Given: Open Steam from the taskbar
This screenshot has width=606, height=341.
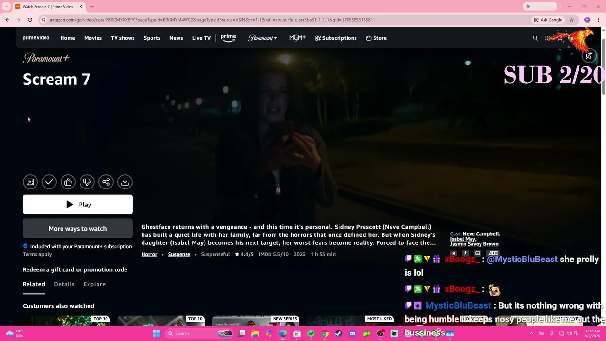Looking at the screenshot, I should click(x=339, y=333).
